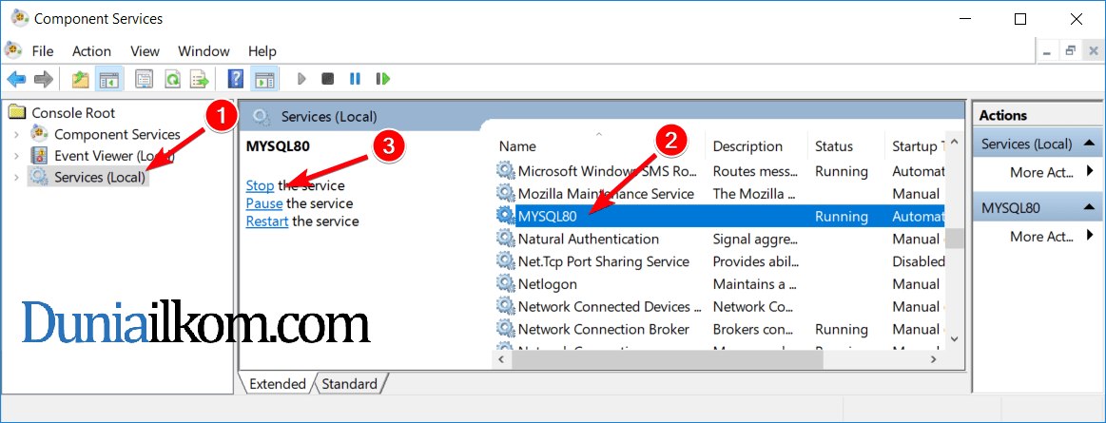Select the Mozilla Maintenance Service row
The image size is (1106, 423).
click(x=720, y=194)
